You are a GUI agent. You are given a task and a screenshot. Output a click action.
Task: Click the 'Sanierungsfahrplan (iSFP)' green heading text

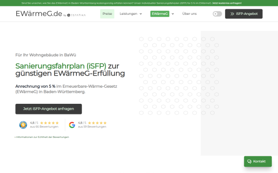click(61, 66)
